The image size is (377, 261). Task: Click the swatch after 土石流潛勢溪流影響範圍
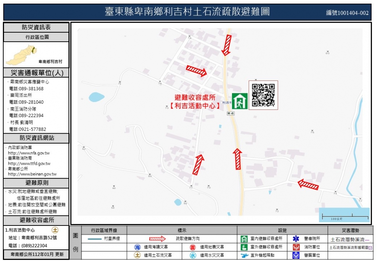click(x=370, y=247)
